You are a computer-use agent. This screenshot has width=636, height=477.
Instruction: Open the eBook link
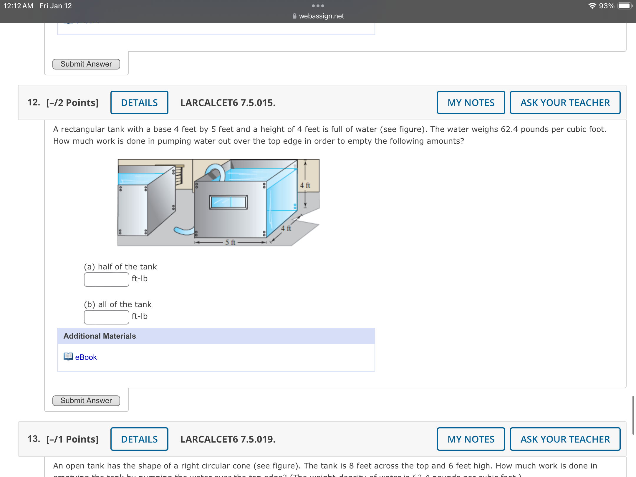(x=86, y=357)
